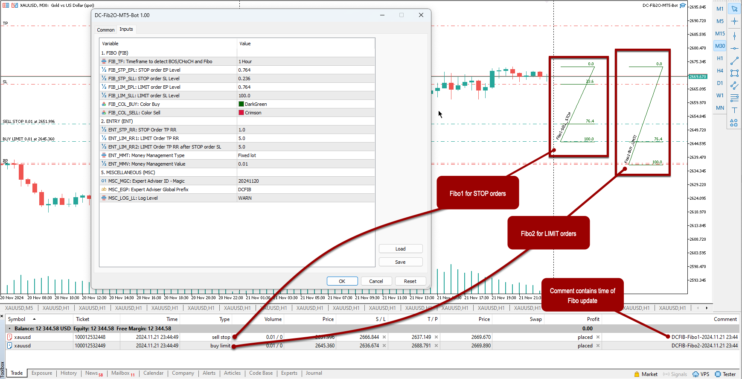This screenshot has height=379, width=742.
Task: Select the crosshair tool
Action: (x=734, y=21)
